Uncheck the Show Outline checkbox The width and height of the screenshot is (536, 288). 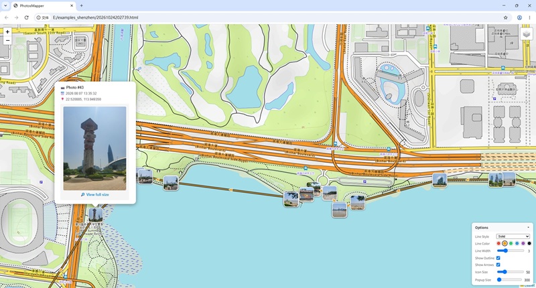tap(498, 258)
